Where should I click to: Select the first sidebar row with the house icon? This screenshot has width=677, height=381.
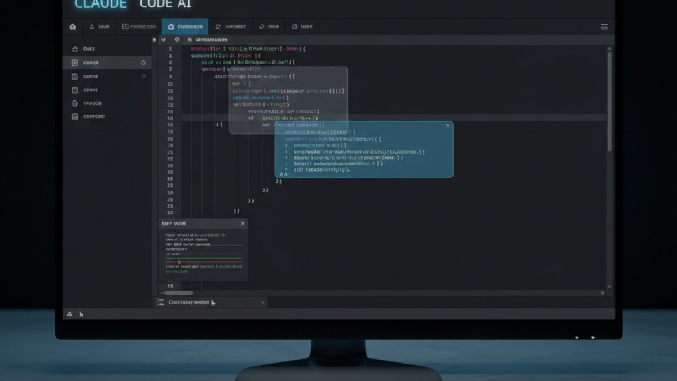107,49
